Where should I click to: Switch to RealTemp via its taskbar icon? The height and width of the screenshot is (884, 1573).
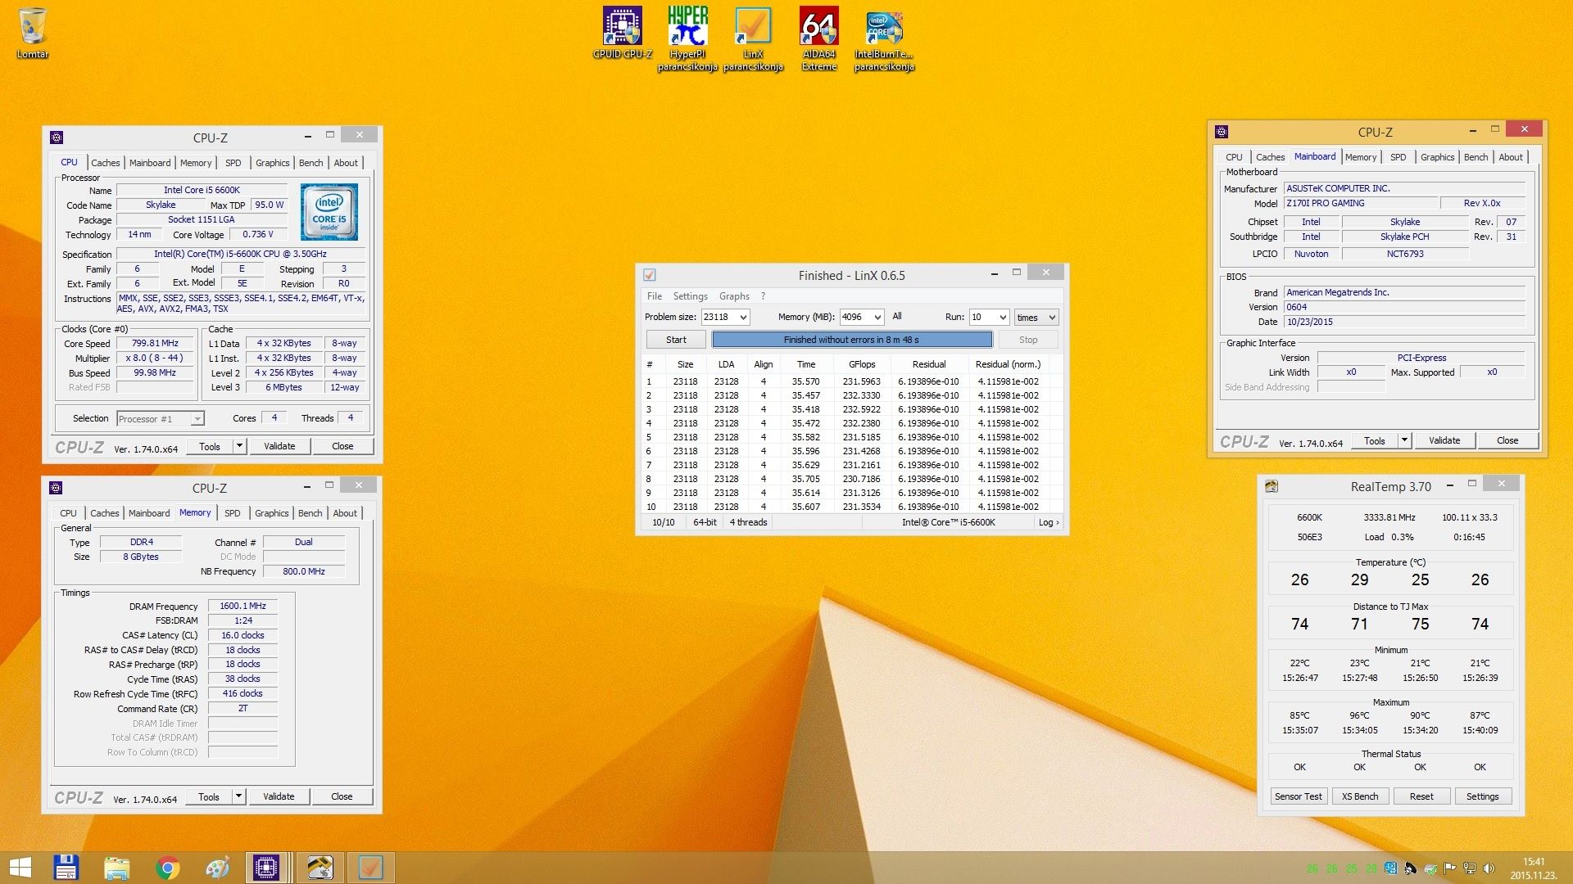tap(320, 868)
